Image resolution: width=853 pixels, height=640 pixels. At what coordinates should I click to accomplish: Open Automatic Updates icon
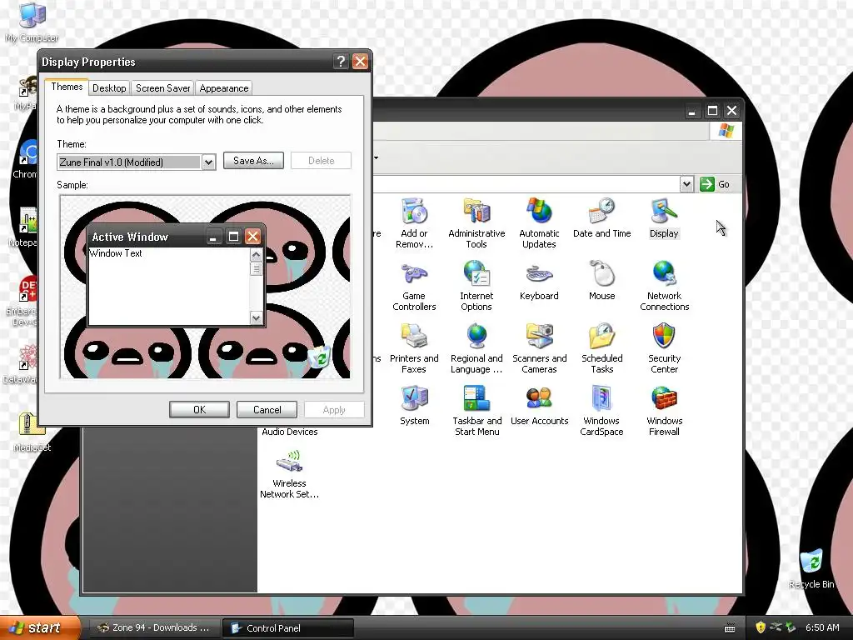pyautogui.click(x=539, y=222)
